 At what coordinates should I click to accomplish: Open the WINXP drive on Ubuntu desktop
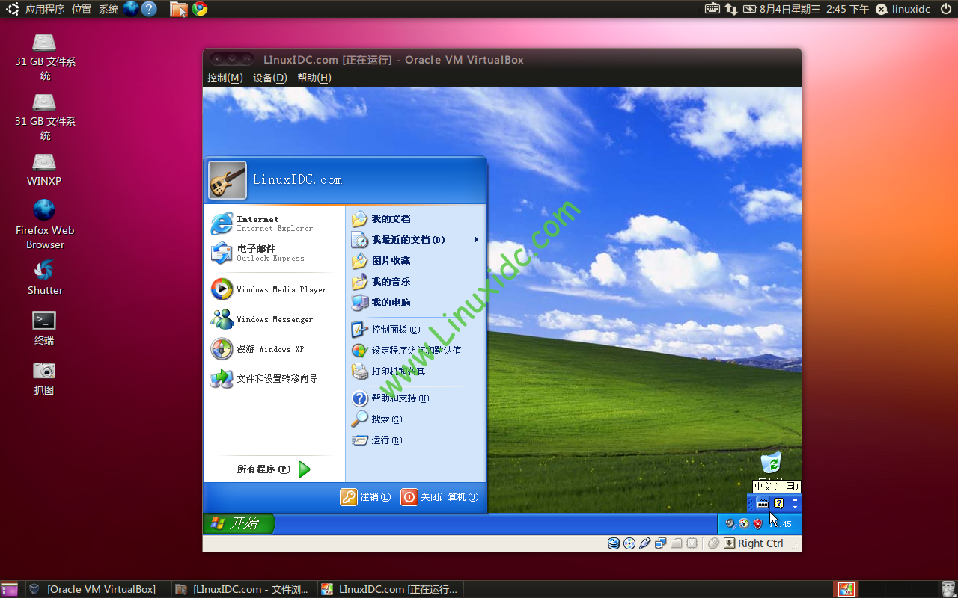tap(44, 170)
